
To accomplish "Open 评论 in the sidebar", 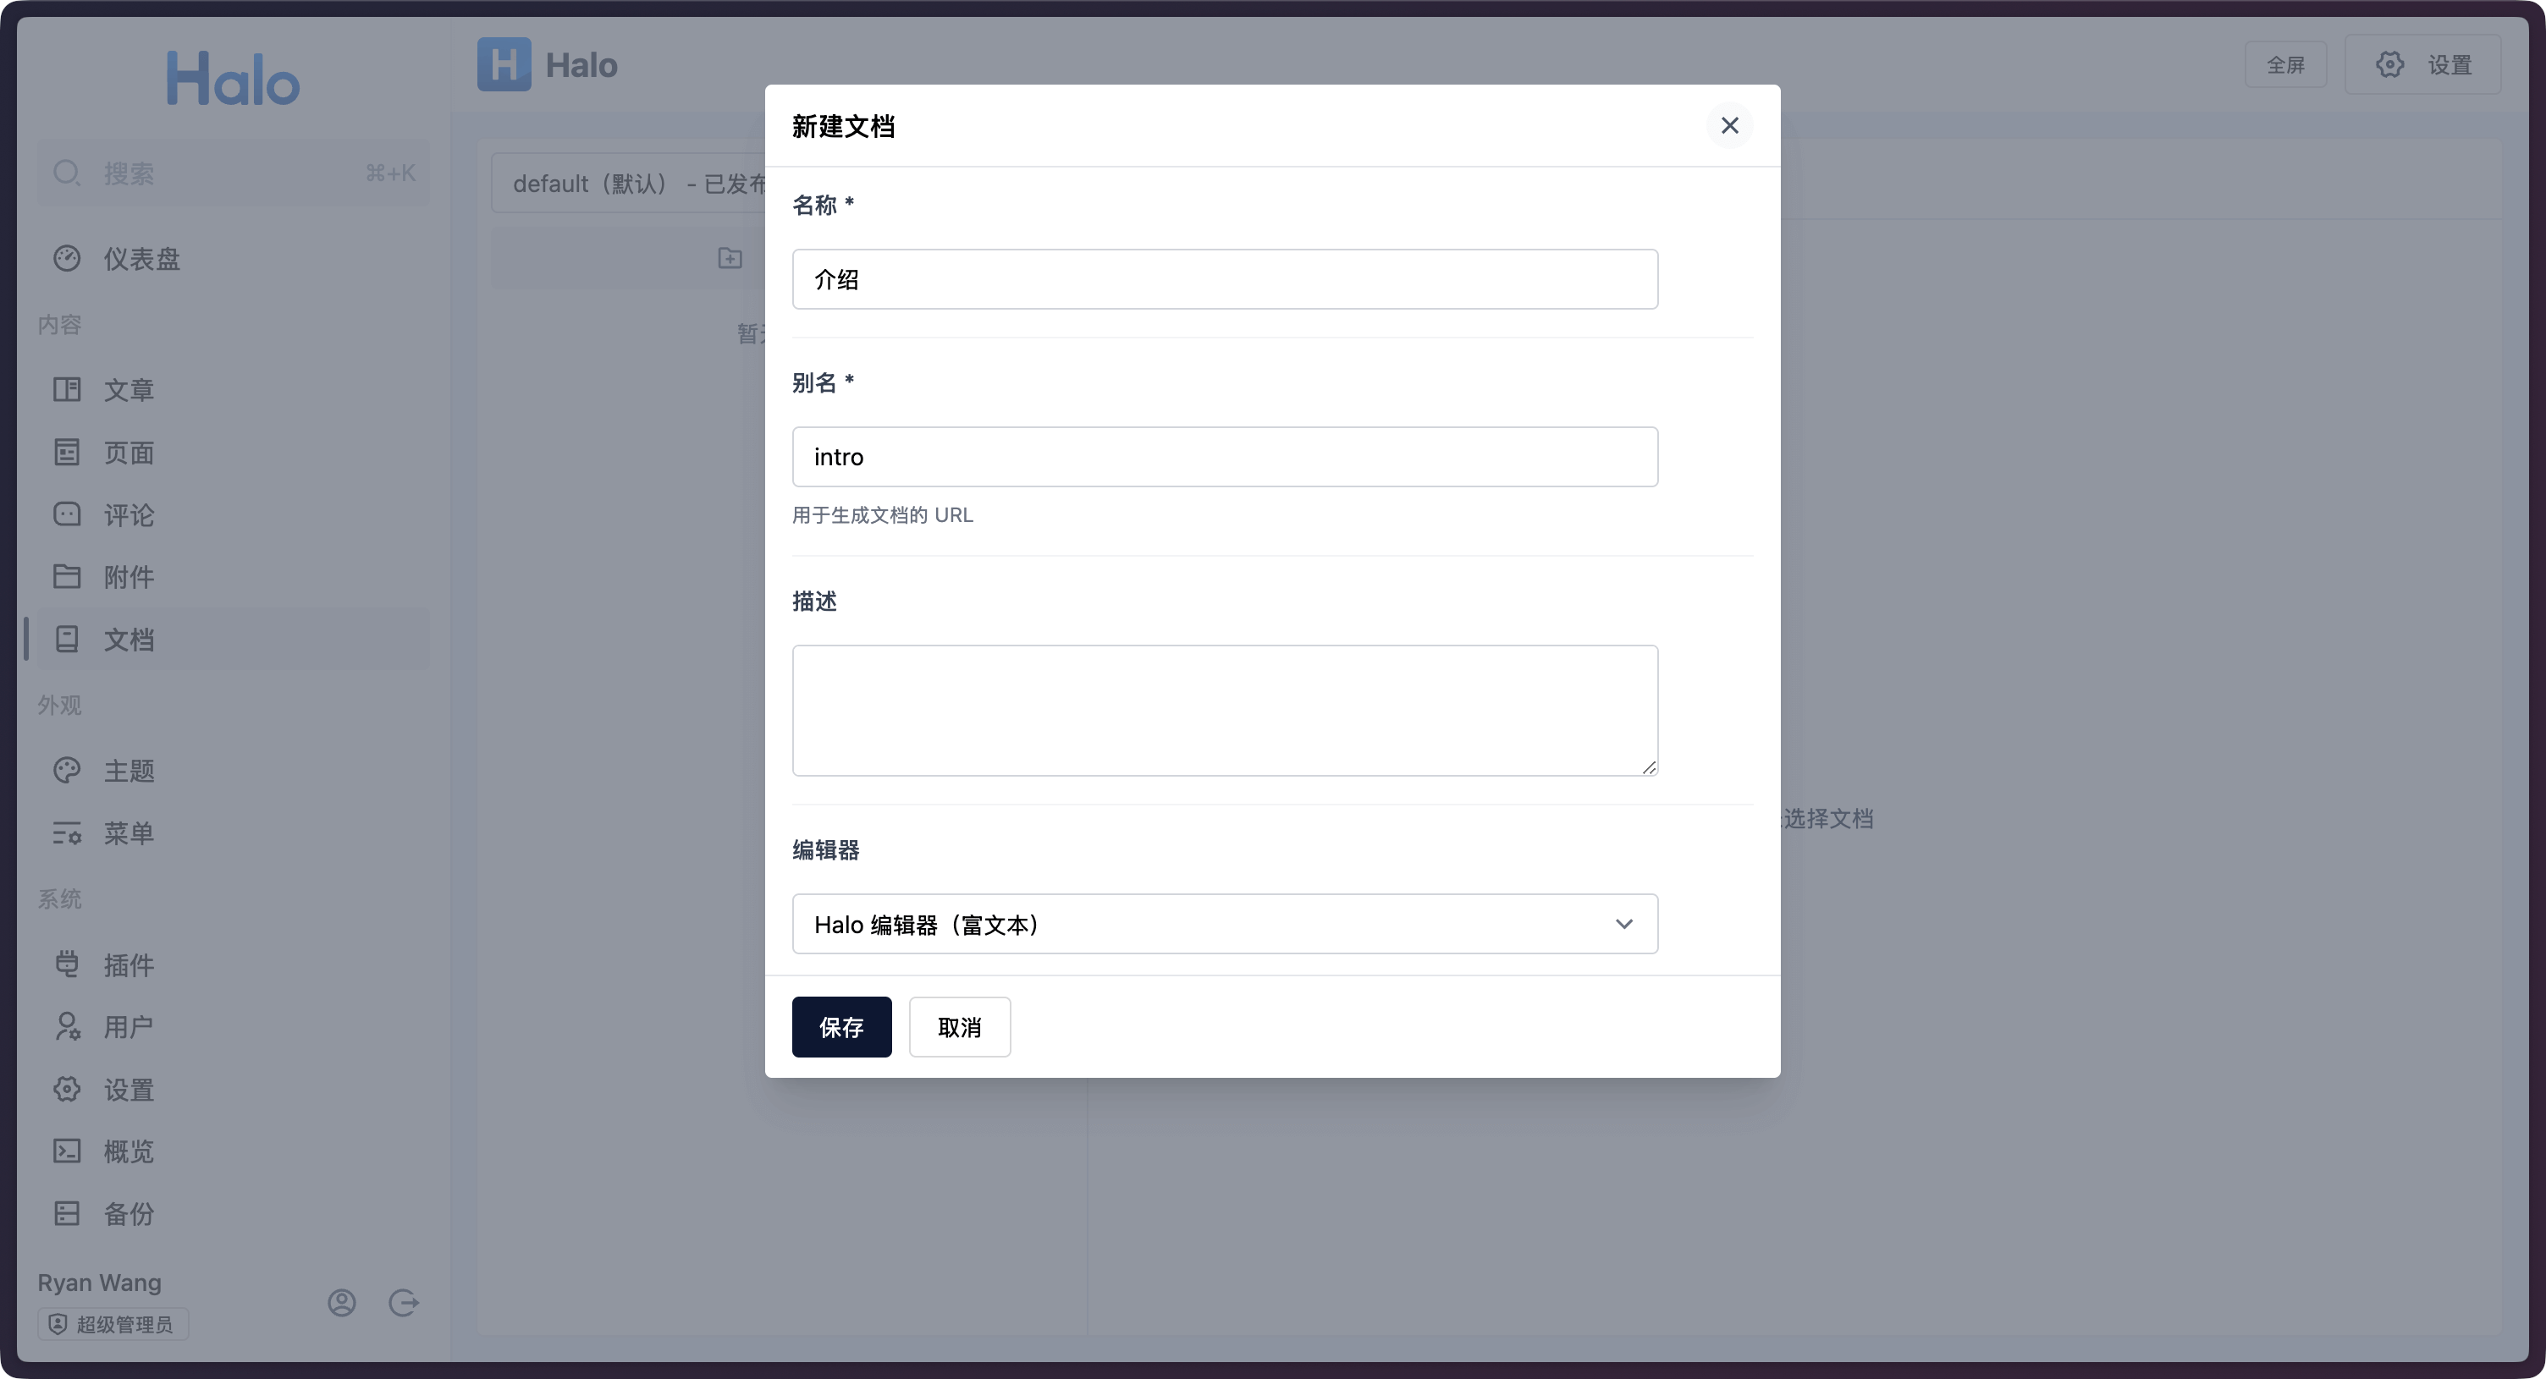I will (234, 514).
